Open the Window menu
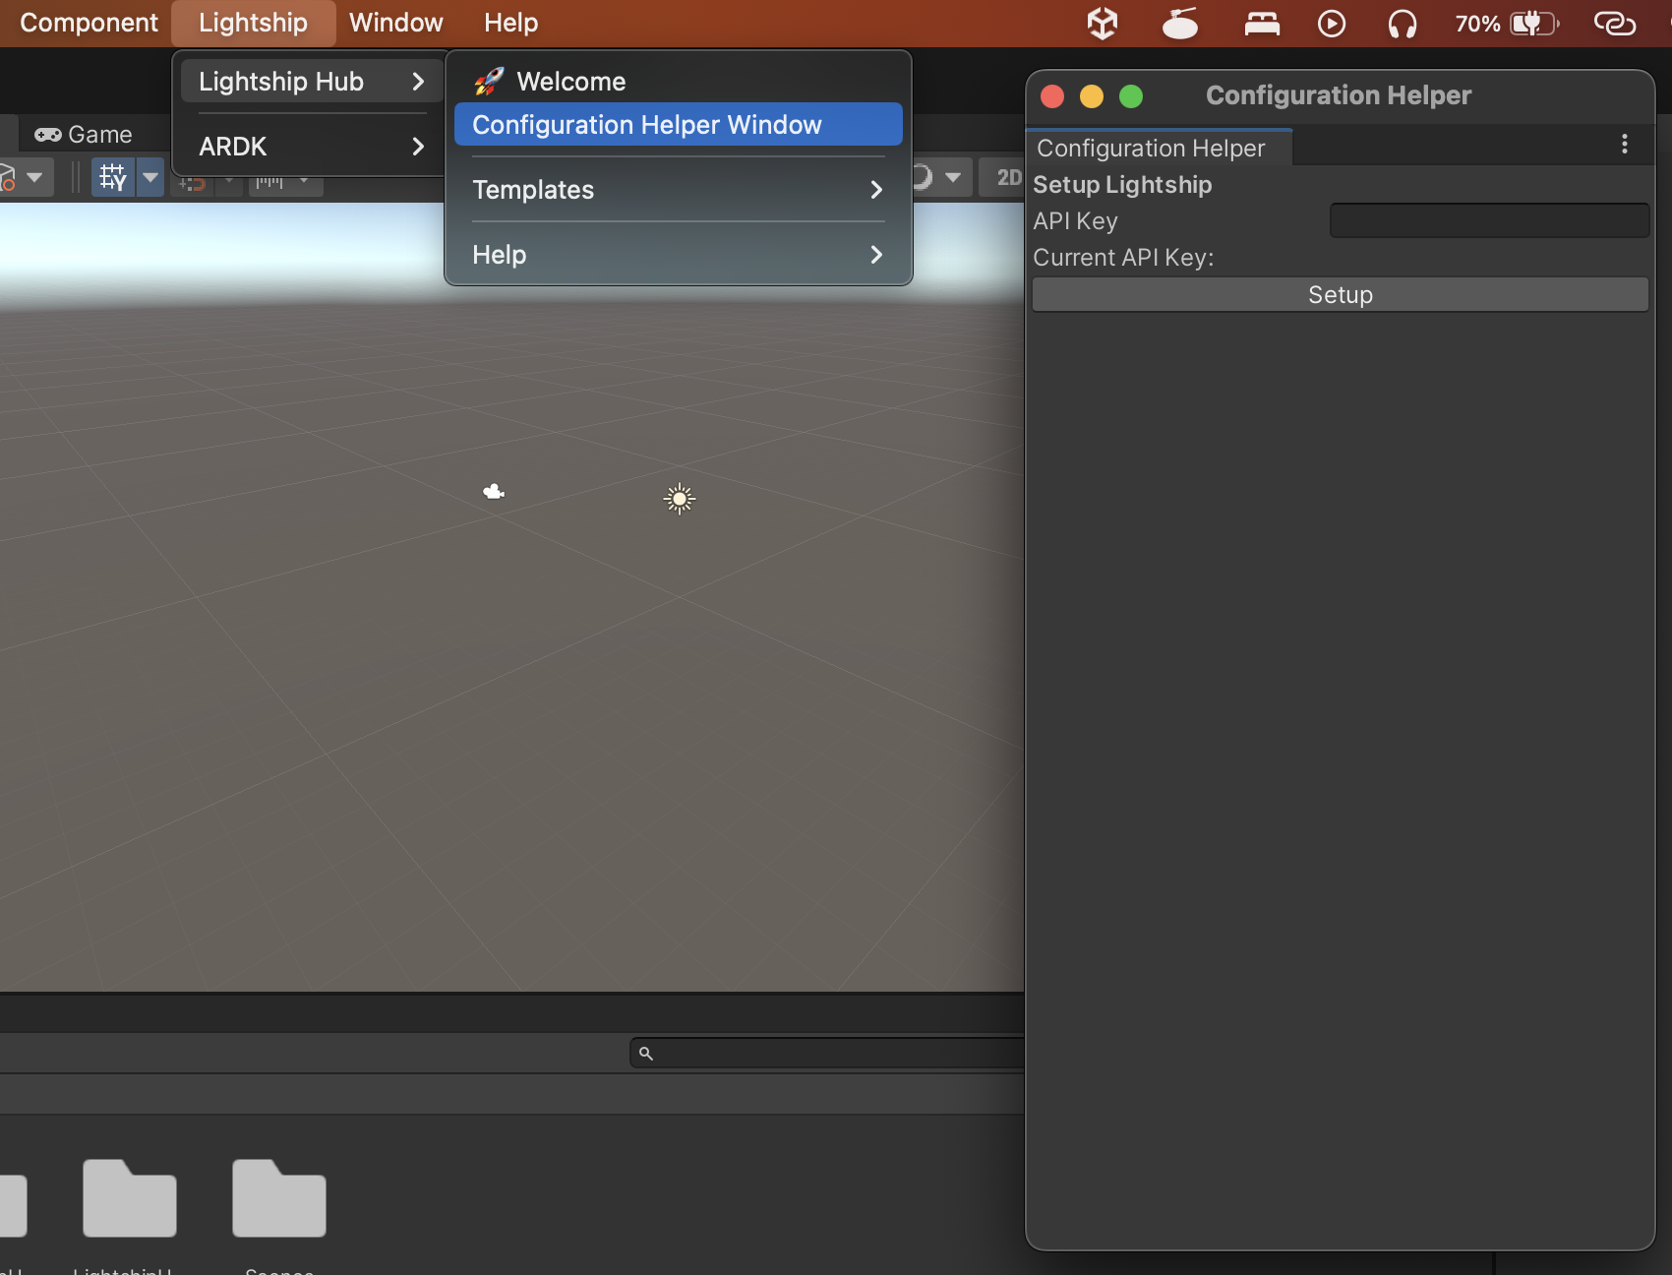 pyautogui.click(x=394, y=22)
